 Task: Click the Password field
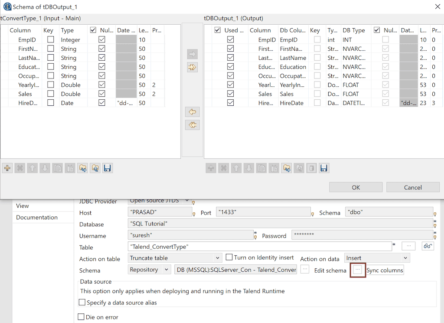point(362,235)
